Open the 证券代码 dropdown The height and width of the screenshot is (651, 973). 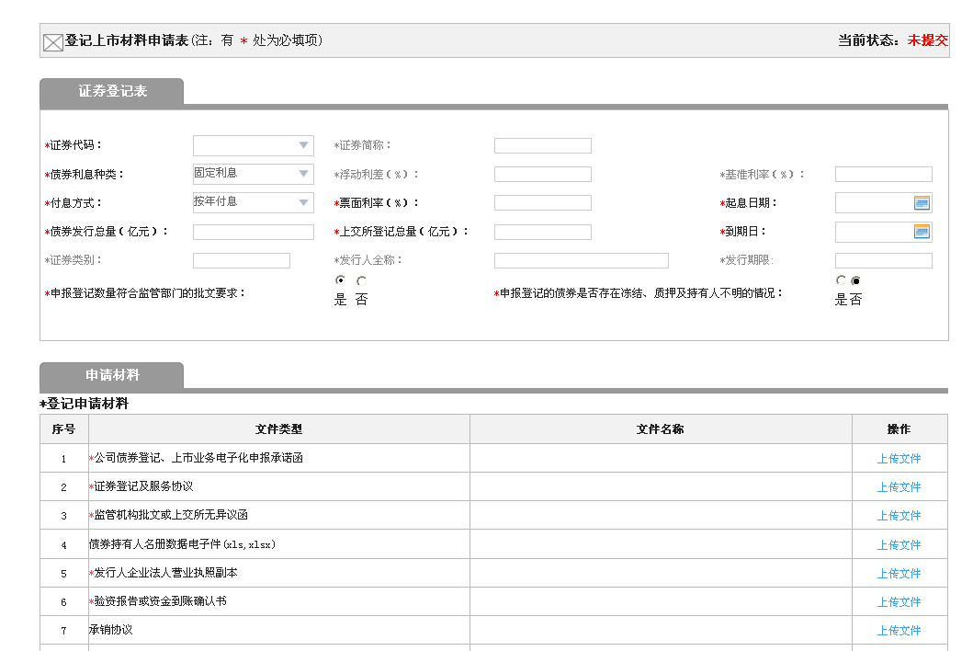coord(254,145)
